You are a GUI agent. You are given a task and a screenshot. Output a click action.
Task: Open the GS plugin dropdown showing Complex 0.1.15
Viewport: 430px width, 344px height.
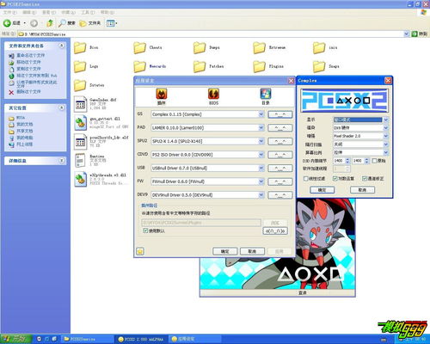pos(207,114)
